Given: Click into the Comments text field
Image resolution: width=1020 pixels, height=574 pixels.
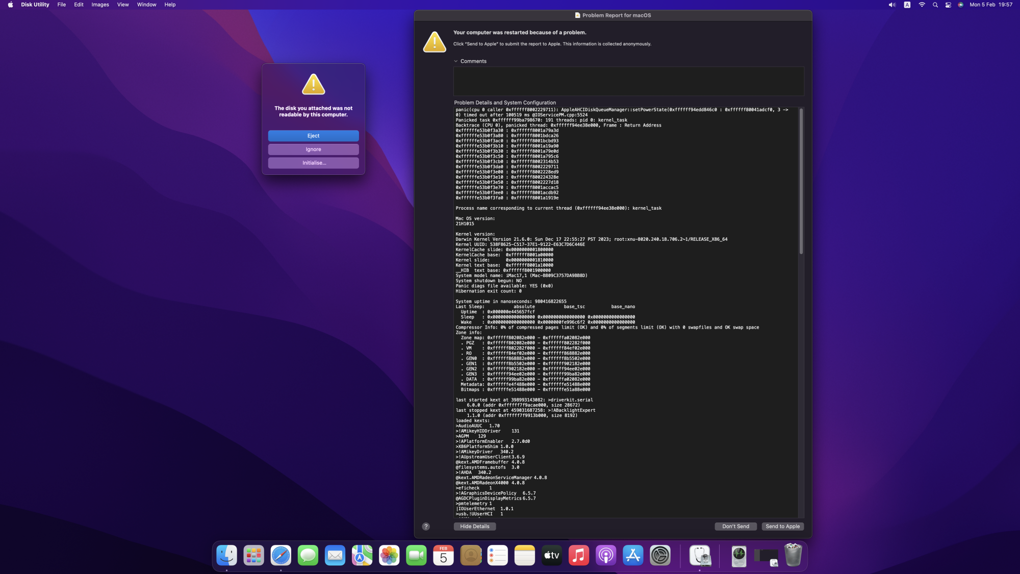Looking at the screenshot, I should (x=628, y=81).
